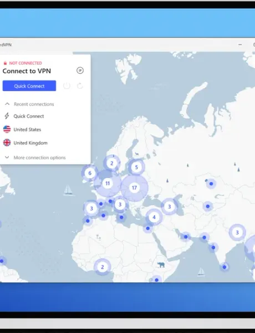This screenshot has height=333, width=255.
Task: Open the 2-server cluster over Scandinavia
Action: click(111, 163)
